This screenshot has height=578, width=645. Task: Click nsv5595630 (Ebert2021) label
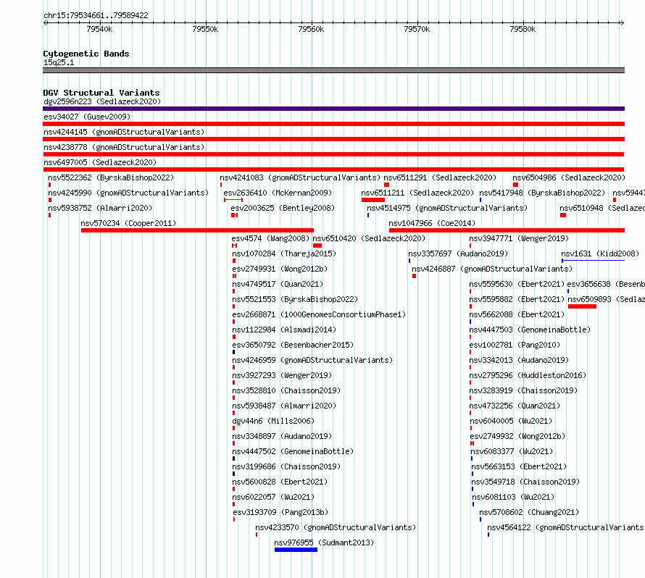[517, 284]
